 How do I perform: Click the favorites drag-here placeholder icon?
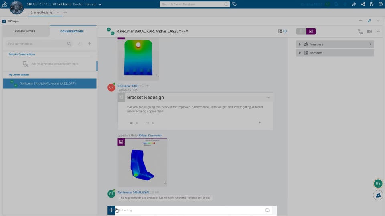coord(26,64)
